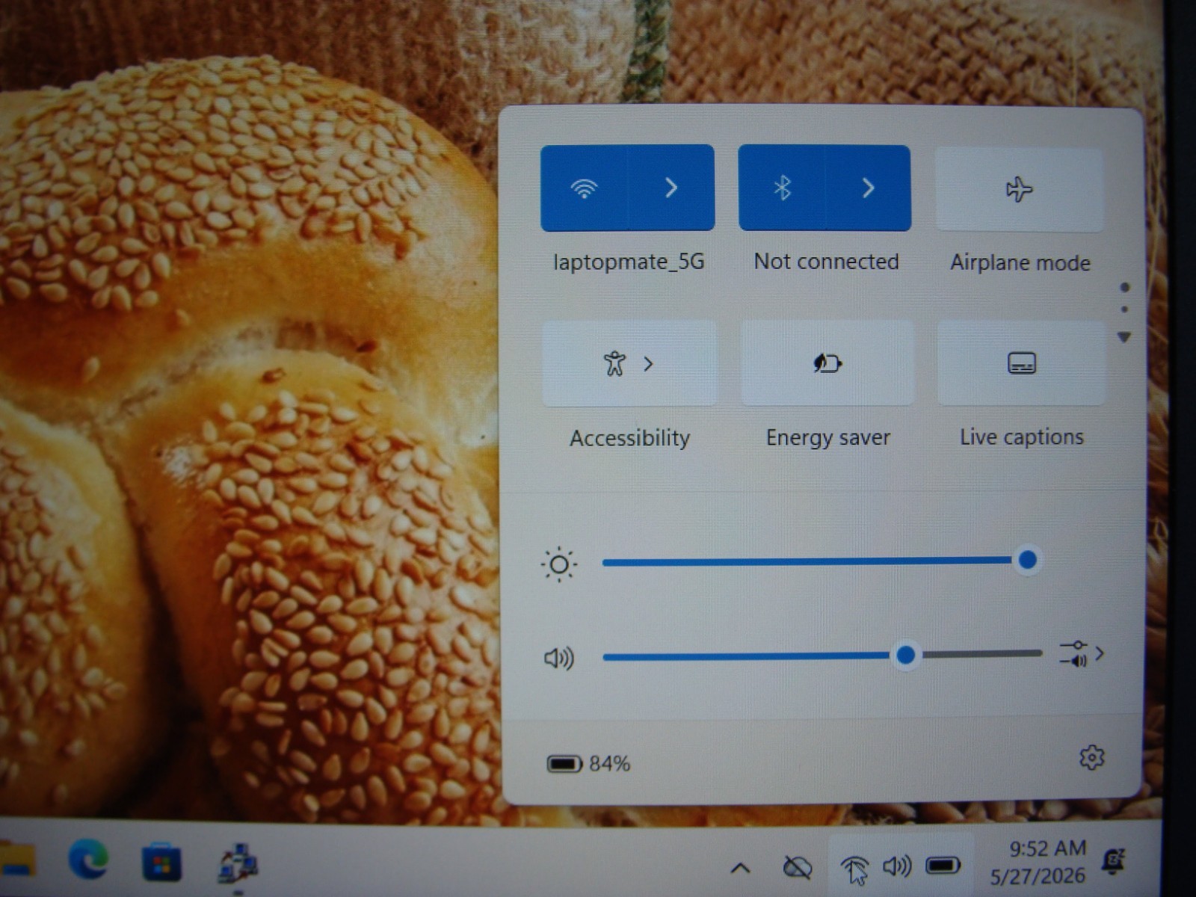Turn on Energy saver tile
Screen dimensions: 1196x897
pos(827,363)
